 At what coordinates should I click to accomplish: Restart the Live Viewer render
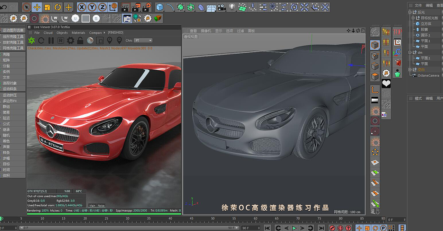[x=41, y=41]
